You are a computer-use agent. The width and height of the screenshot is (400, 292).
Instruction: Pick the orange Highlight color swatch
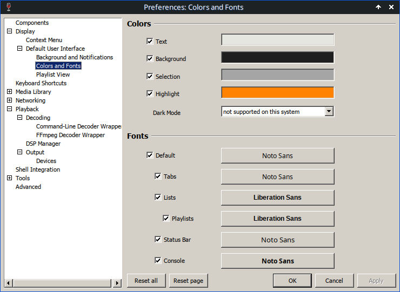point(277,93)
